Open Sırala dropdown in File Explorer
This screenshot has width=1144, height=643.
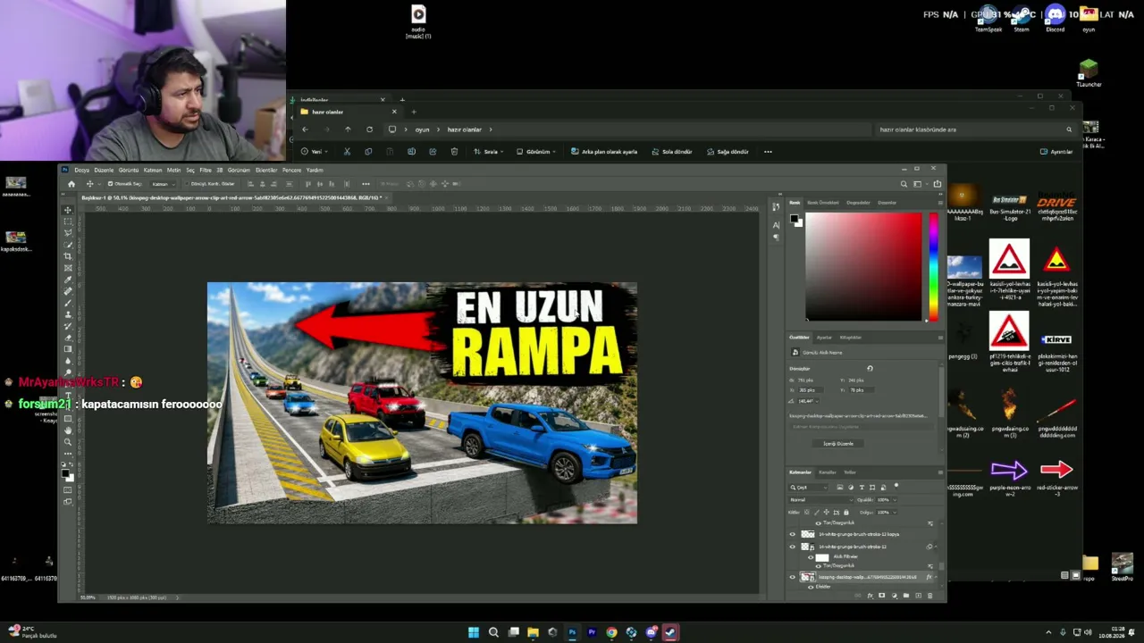(488, 152)
